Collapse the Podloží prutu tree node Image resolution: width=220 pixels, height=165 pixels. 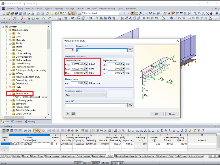[10, 94]
